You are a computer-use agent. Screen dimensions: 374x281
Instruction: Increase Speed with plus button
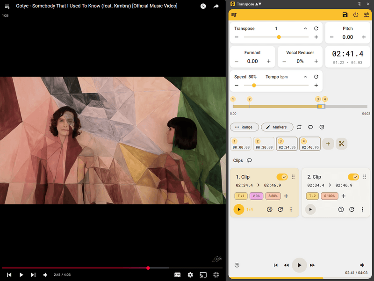[316, 85]
